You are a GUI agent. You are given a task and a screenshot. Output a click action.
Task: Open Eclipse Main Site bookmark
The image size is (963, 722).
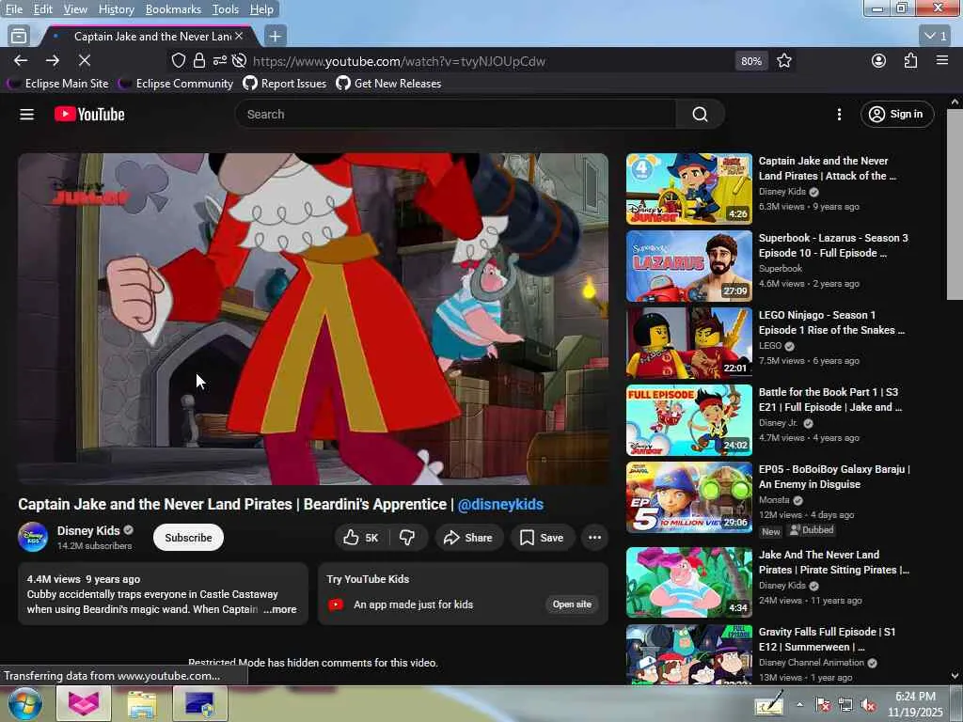coord(58,84)
